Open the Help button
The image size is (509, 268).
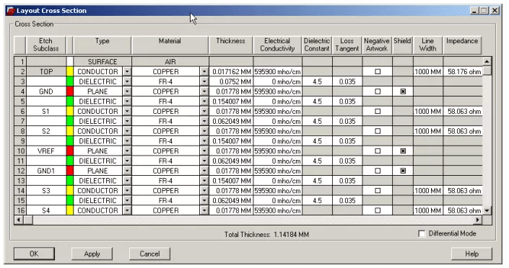coord(471,254)
